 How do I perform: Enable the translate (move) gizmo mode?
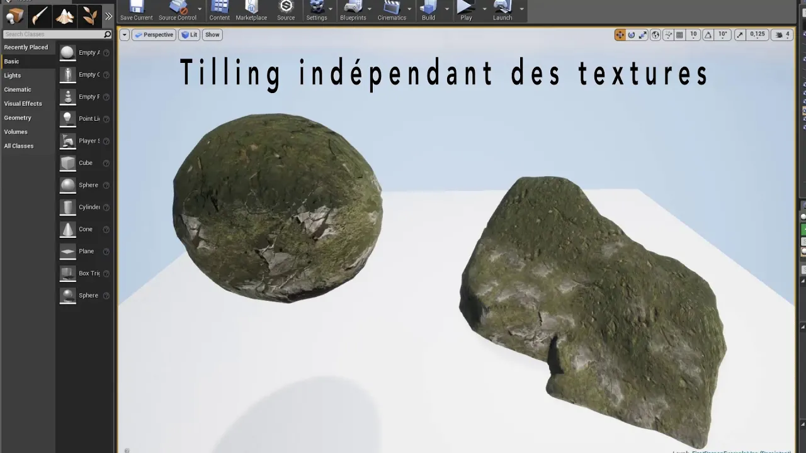(x=620, y=35)
